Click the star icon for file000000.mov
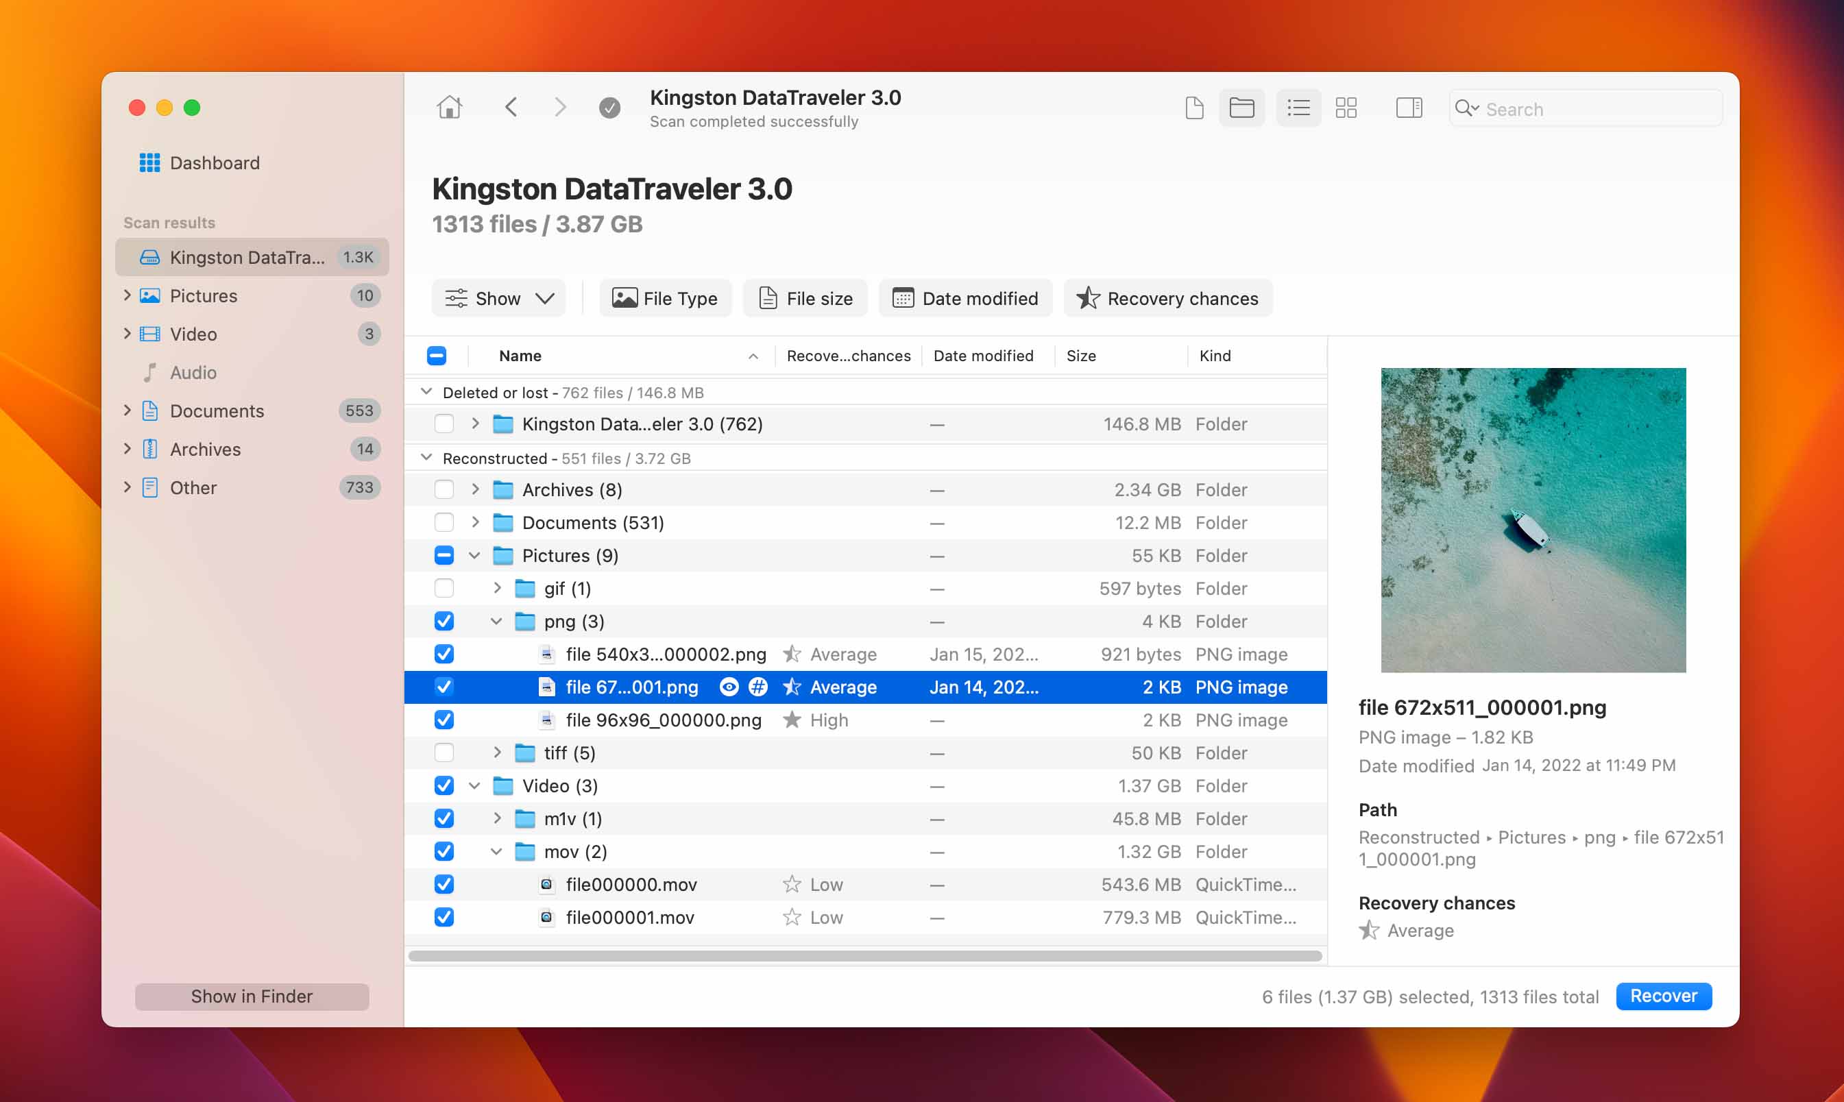The height and width of the screenshot is (1102, 1844). [x=792, y=883]
